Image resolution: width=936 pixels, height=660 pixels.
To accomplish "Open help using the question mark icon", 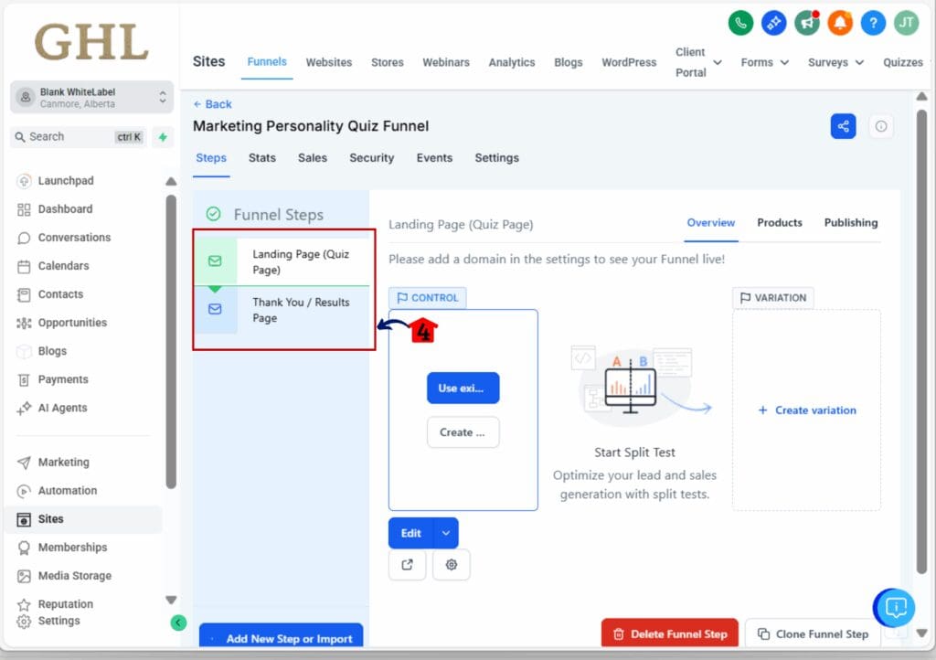I will 873,23.
